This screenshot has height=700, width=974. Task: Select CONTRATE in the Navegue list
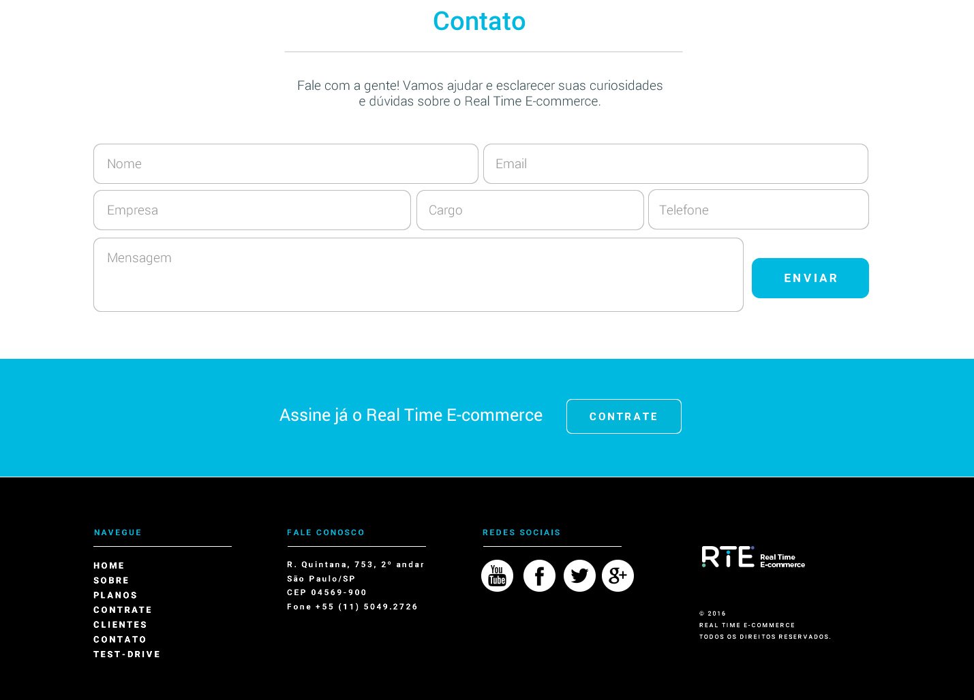tap(123, 610)
